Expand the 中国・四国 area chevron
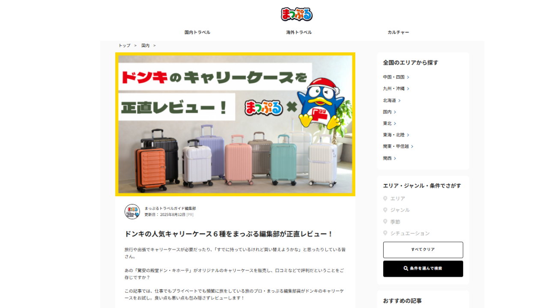The image size is (548, 308). click(408, 77)
